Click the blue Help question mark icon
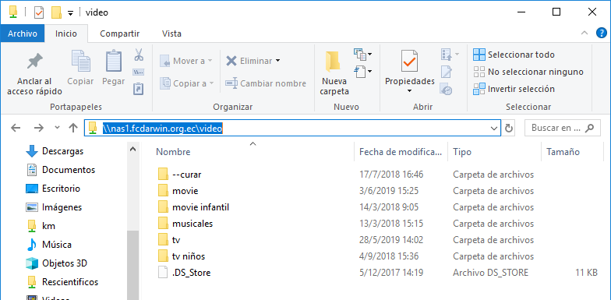This screenshot has width=611, height=300. [x=602, y=33]
